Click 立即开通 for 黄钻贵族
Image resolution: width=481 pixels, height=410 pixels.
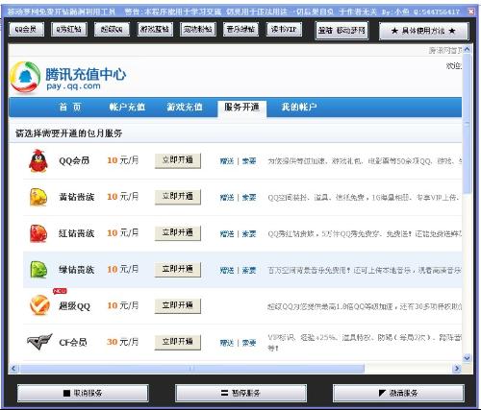[178, 197]
